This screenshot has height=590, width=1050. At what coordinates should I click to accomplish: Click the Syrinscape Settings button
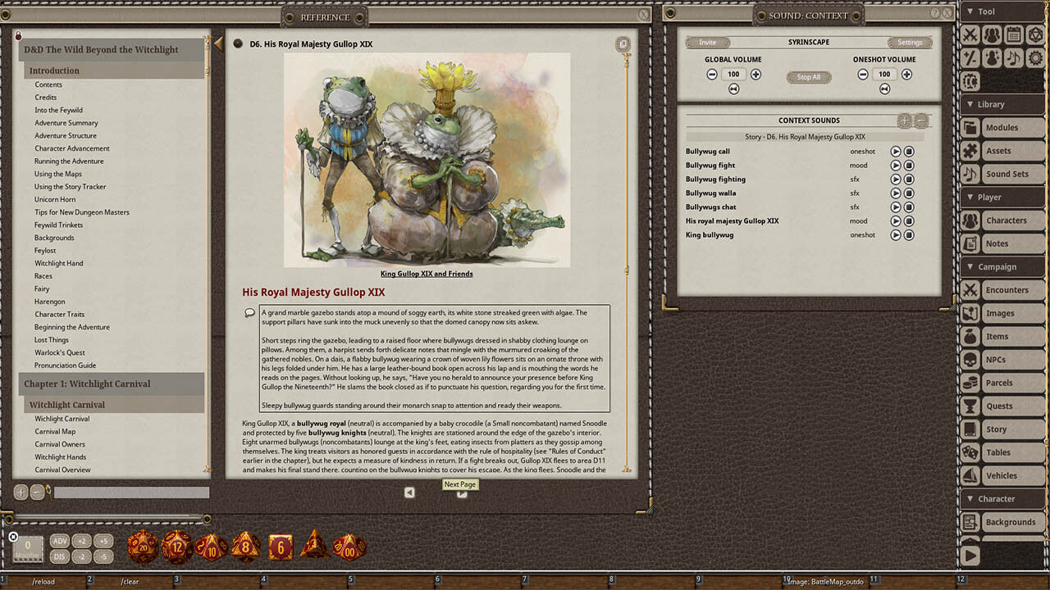(910, 42)
